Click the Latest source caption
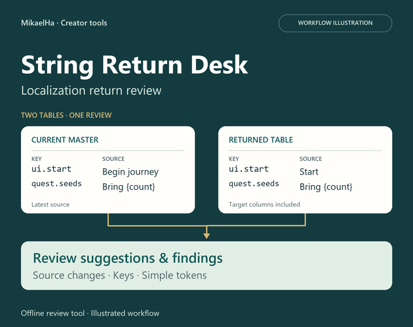Image resolution: width=413 pixels, height=327 pixels. pos(50,205)
